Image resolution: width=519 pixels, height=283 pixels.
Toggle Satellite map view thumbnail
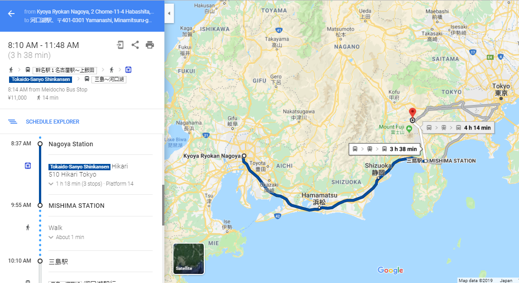[189, 259]
